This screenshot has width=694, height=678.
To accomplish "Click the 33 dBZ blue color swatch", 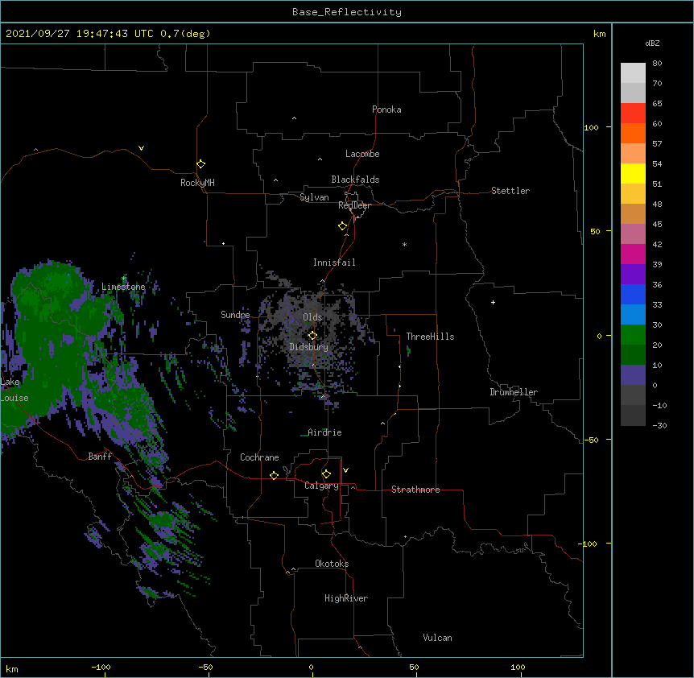I will pos(633,314).
